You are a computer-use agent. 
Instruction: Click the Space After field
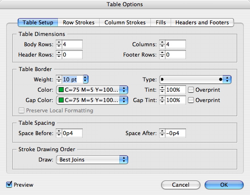click(x=175, y=133)
